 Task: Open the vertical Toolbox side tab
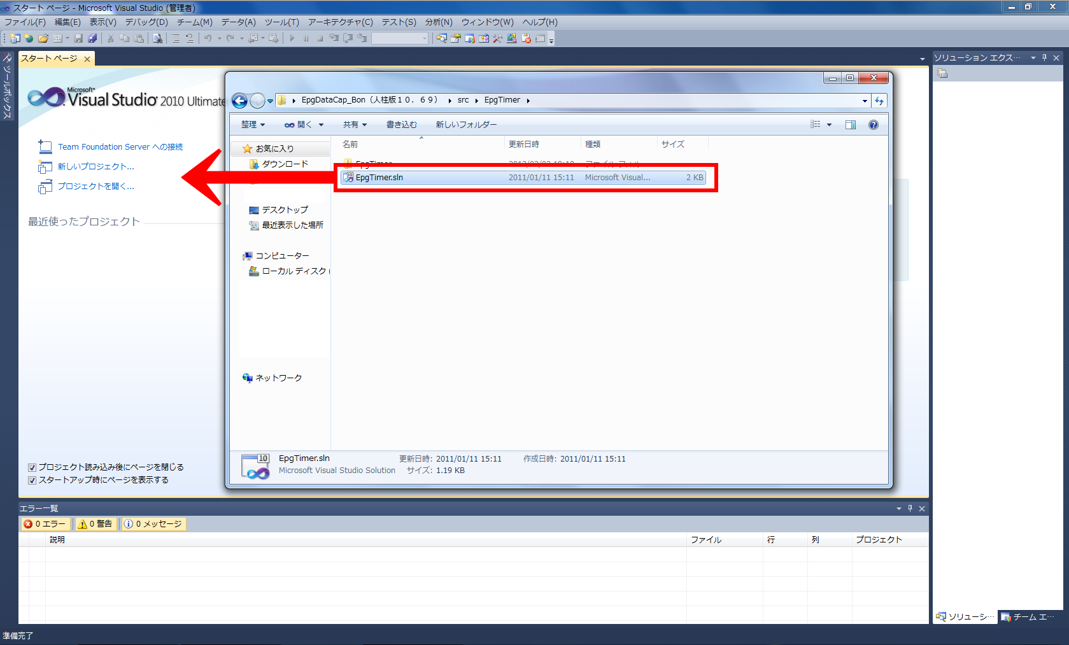(x=7, y=87)
